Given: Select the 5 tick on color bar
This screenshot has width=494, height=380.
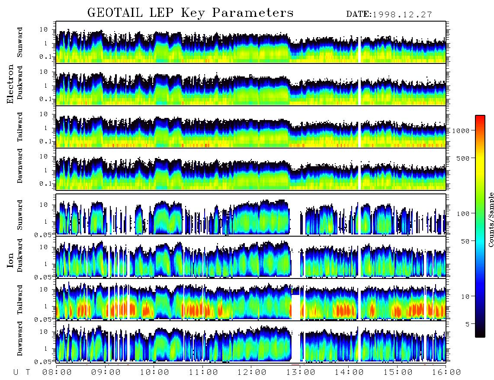Looking at the screenshot, I should coord(467,324).
